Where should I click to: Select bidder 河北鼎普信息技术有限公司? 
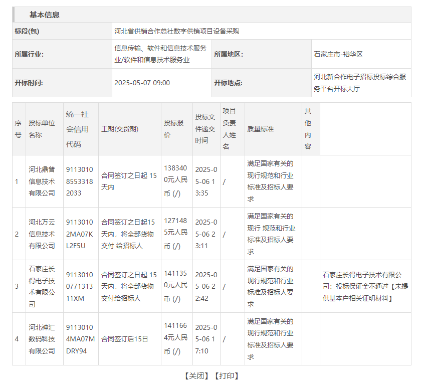pos(42,181)
